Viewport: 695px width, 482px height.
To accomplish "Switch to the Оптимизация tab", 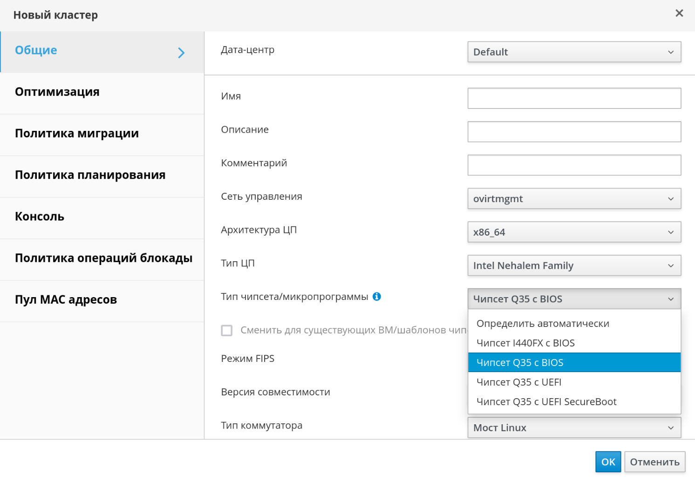I will coord(57,92).
